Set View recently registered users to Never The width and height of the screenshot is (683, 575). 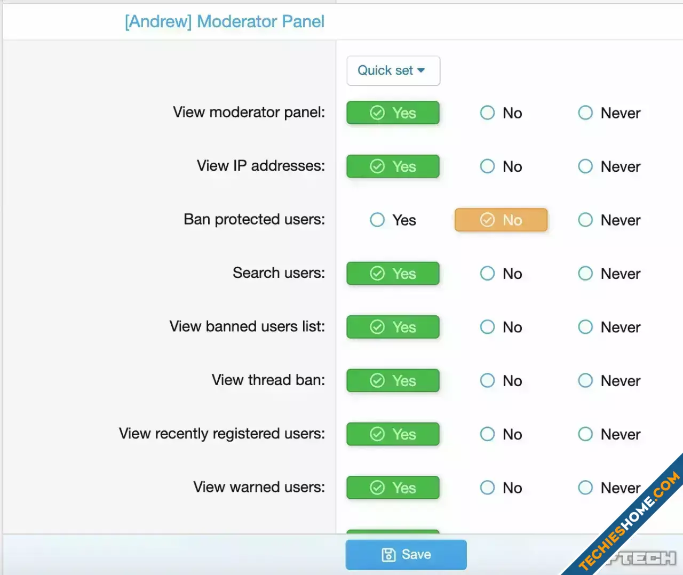tap(609, 434)
